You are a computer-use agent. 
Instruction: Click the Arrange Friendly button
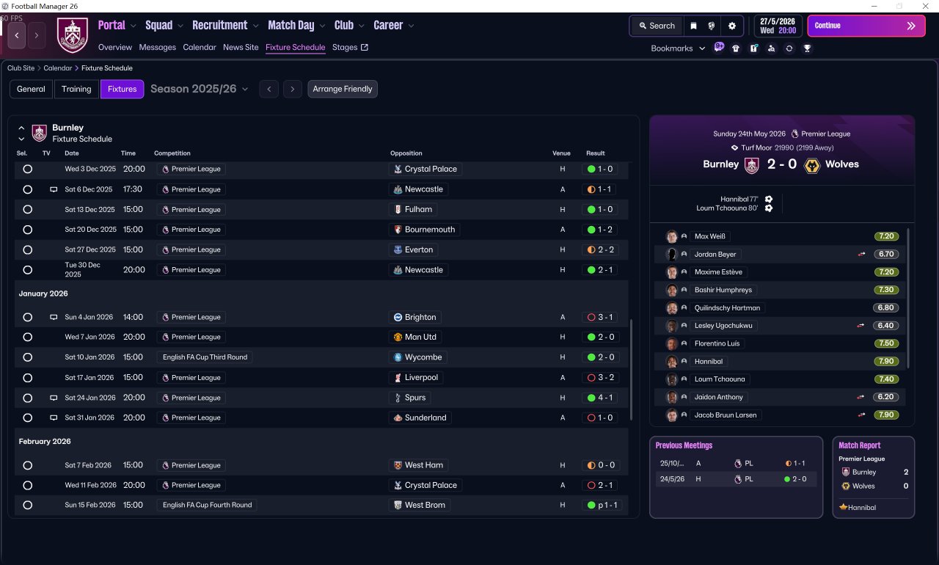[343, 89]
